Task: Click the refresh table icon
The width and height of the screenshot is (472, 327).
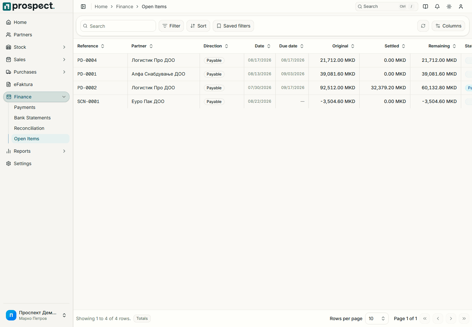Action: point(423,26)
